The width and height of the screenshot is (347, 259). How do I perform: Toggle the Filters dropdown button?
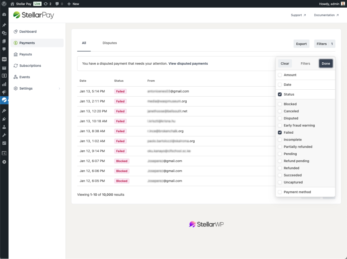pyautogui.click(x=324, y=44)
